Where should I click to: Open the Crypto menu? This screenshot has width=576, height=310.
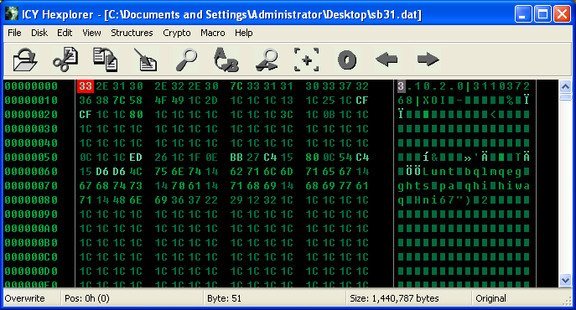coord(177,33)
